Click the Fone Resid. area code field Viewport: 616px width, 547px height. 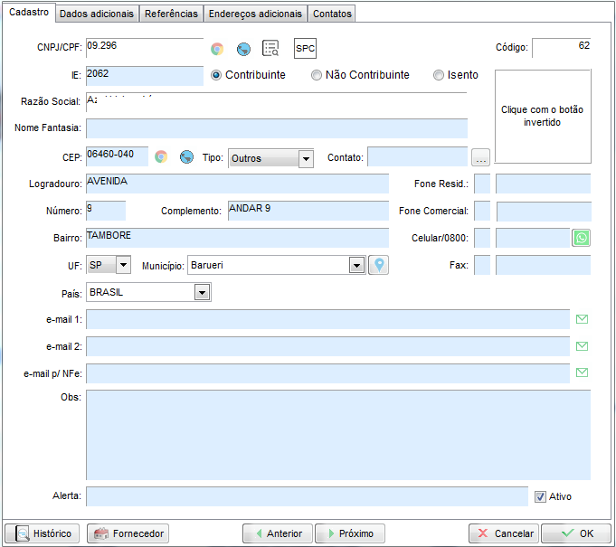(x=482, y=184)
